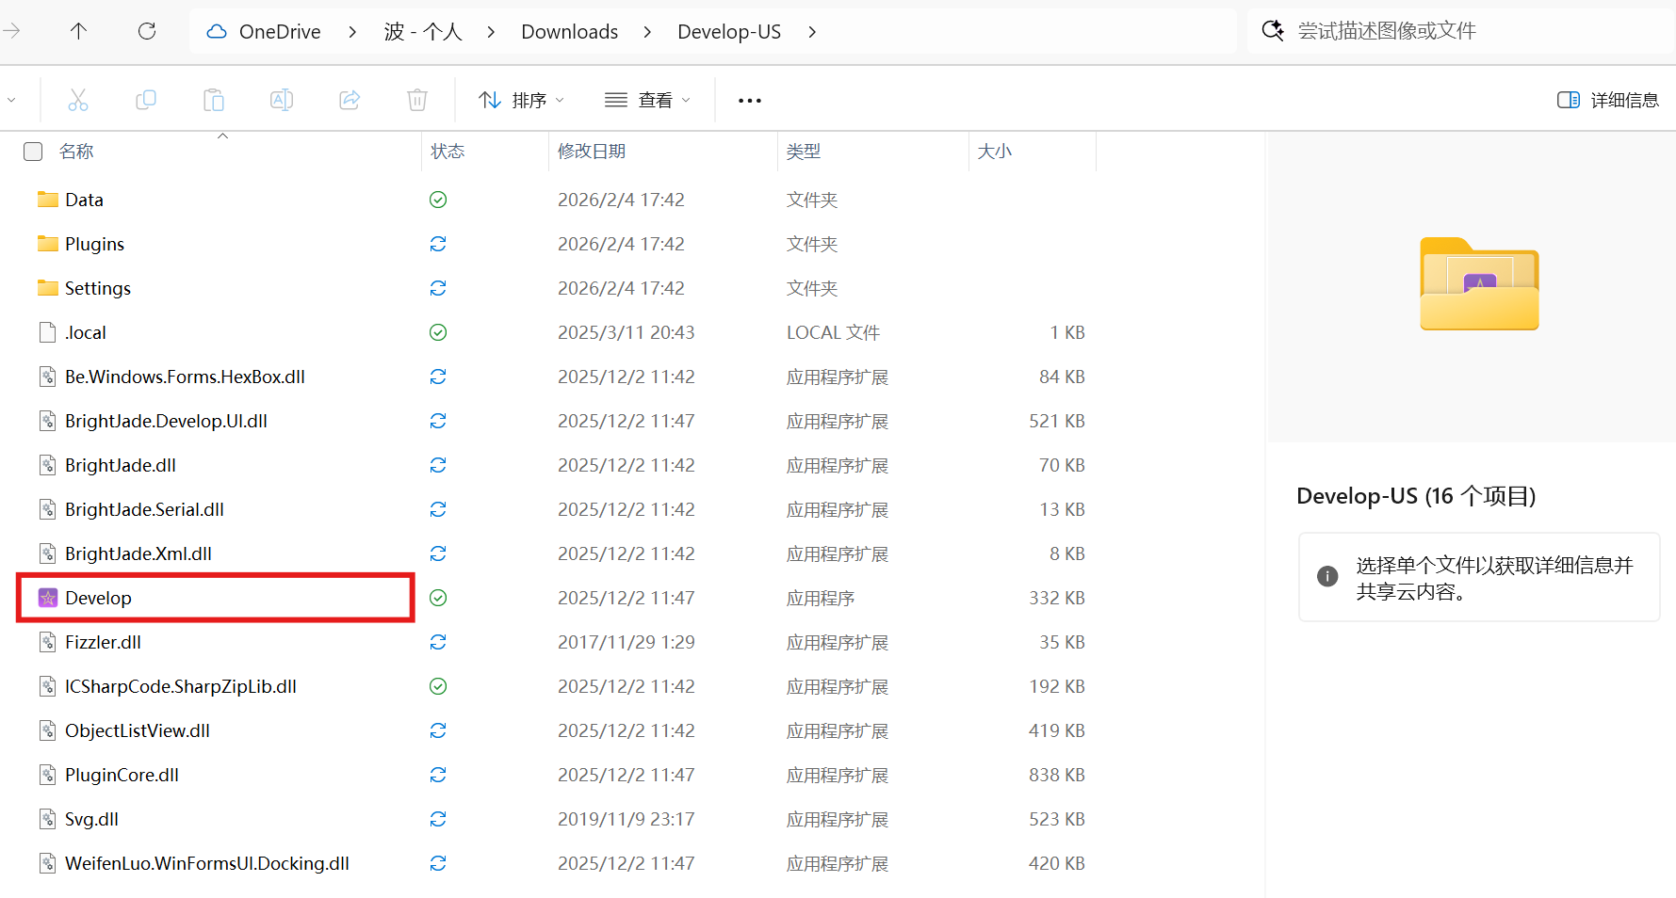Click the Share icon in toolbar
This screenshot has width=1676, height=898.
pyautogui.click(x=350, y=100)
